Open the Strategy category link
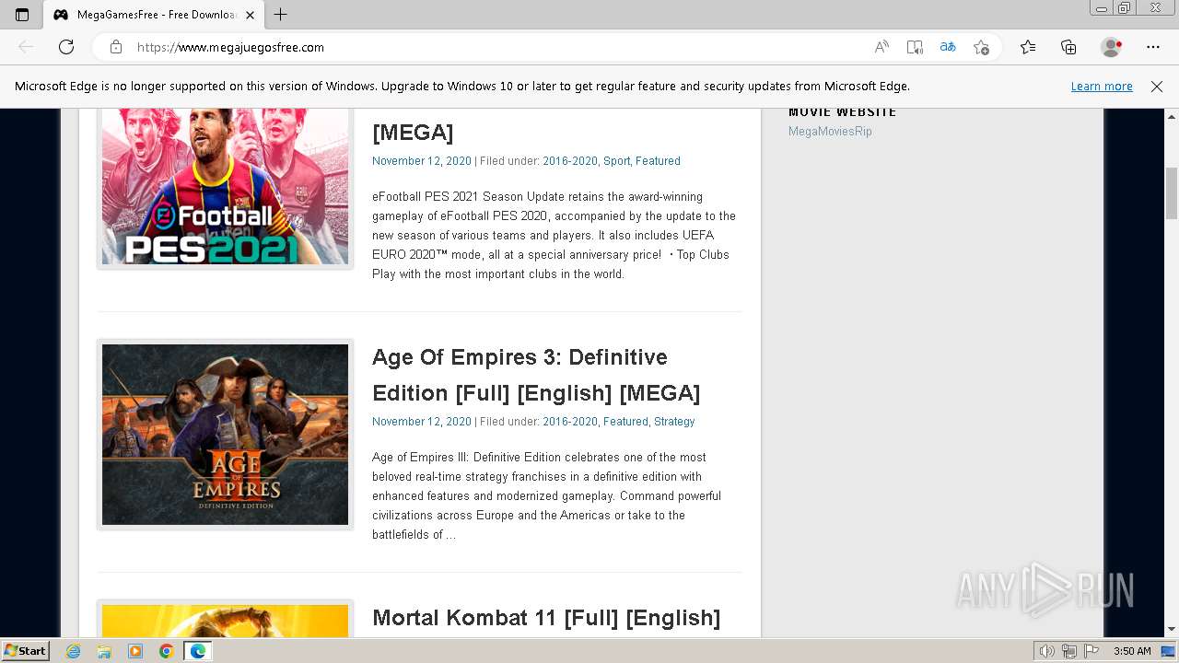 click(x=674, y=422)
